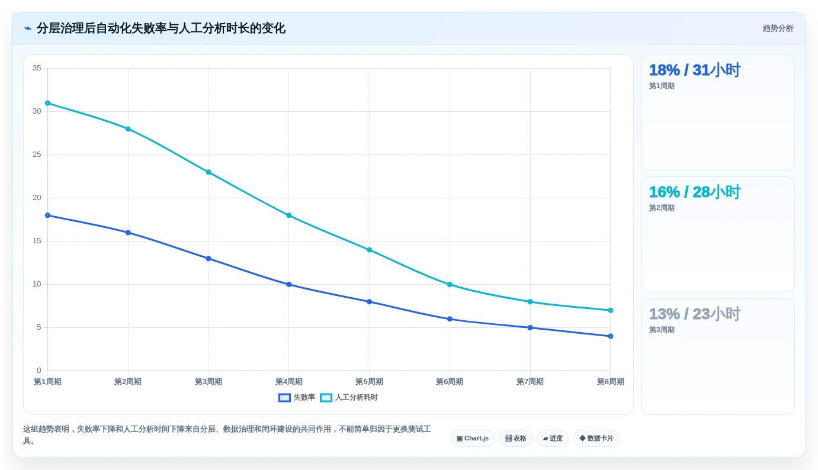Click the 第1周期 x-axis label
Screen dimensions: 818x470
(47, 382)
